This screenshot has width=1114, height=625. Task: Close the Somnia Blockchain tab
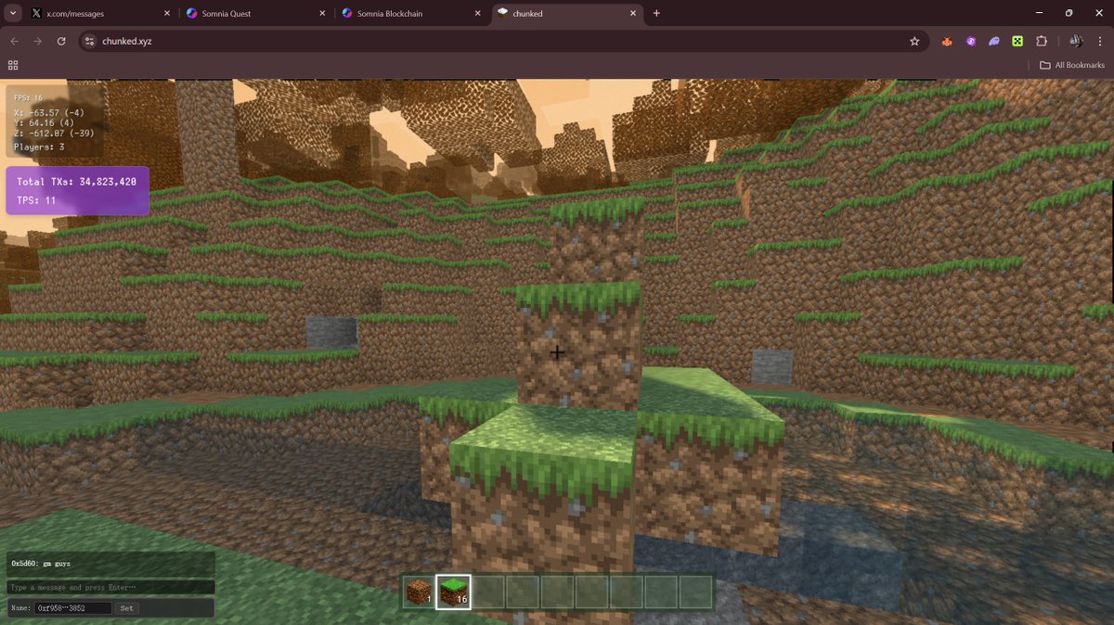pos(478,14)
